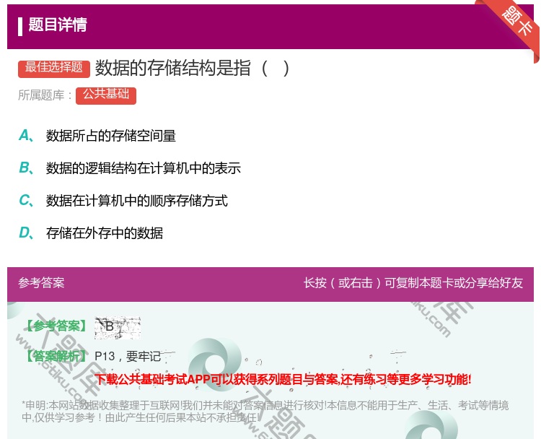Open the 公共基础 question bank tag
This screenshot has width=541, height=439.
coord(106,95)
